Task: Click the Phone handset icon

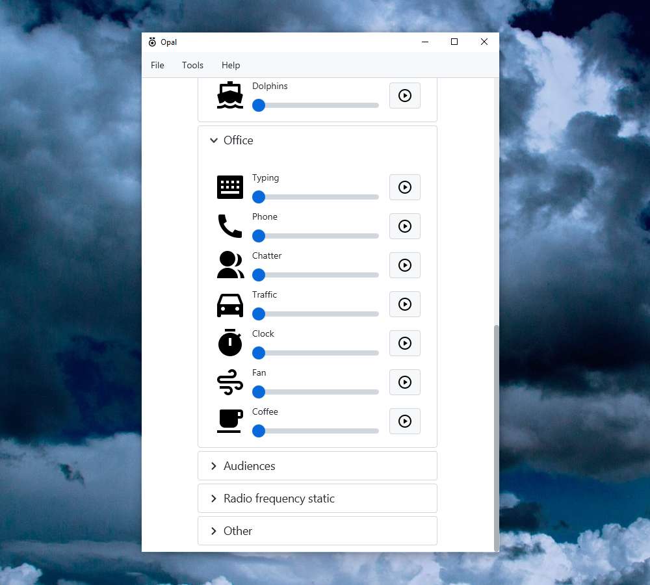Action: (230, 226)
